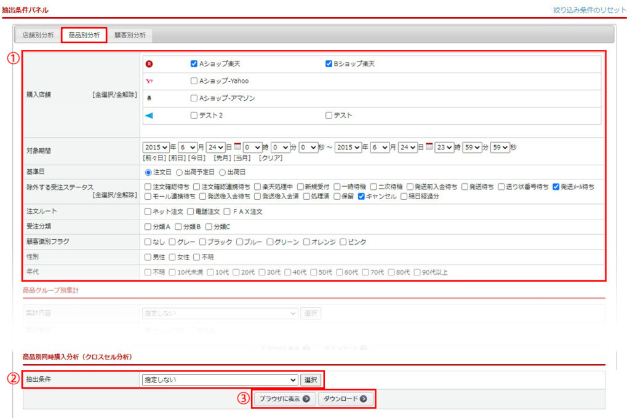630x418 pixels.
Task: Switch to the 顧客別分析 tab
Action: pos(130,35)
